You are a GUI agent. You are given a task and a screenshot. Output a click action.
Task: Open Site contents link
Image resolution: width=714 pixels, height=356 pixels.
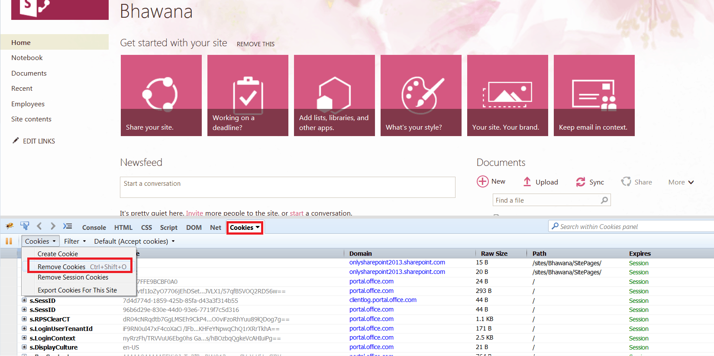[31, 119]
